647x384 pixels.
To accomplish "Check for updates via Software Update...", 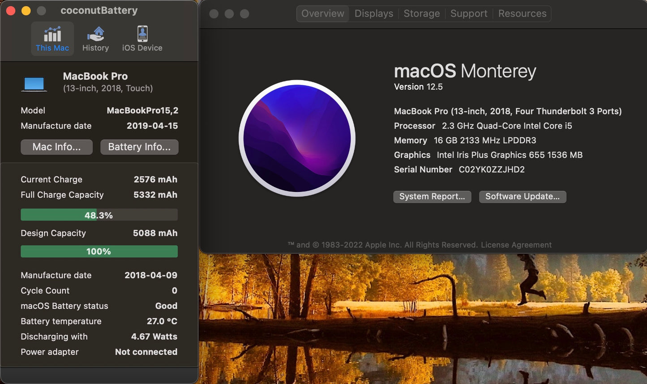I will click(x=522, y=196).
